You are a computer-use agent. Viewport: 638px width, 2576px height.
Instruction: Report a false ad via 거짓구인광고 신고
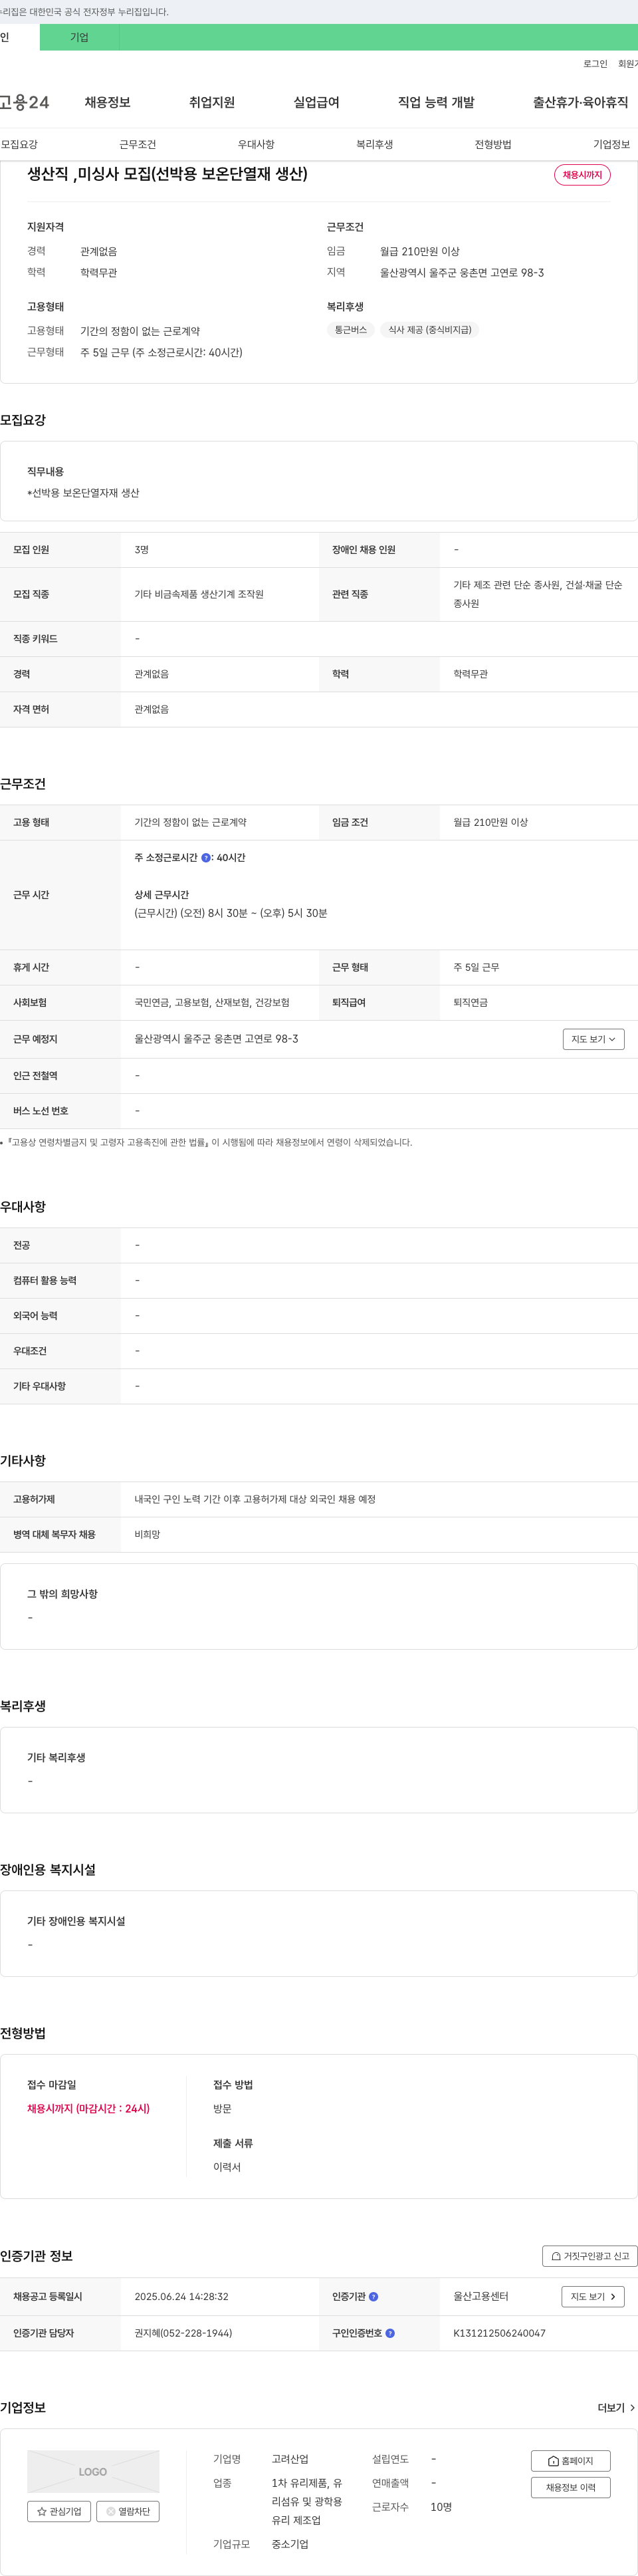(590, 2257)
